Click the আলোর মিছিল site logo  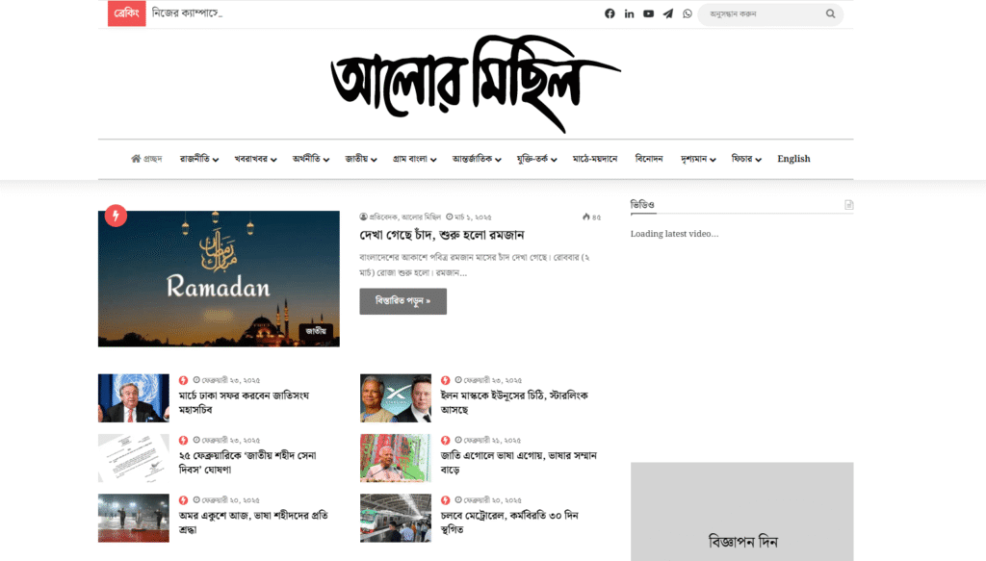pyautogui.click(x=475, y=82)
